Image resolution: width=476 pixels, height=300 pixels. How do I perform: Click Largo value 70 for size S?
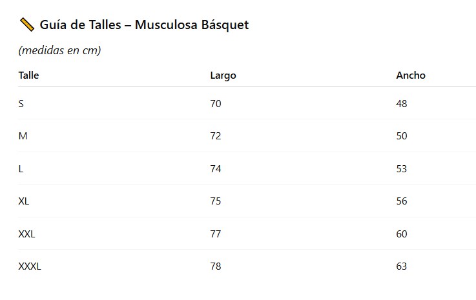pyautogui.click(x=216, y=103)
